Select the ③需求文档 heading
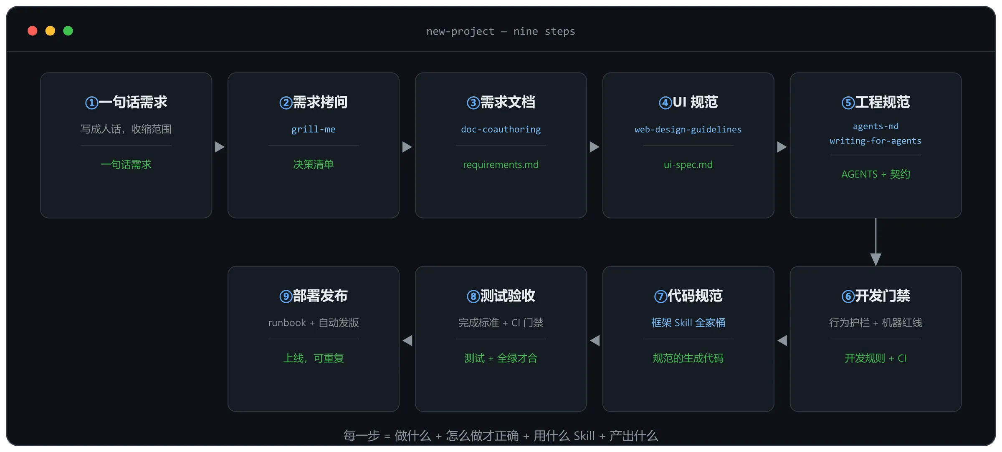The height and width of the screenshot is (452, 1002). pos(501,102)
